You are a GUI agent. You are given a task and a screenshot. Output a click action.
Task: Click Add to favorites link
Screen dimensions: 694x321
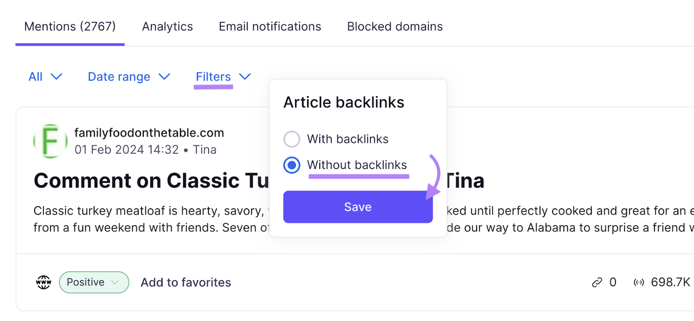pos(185,282)
